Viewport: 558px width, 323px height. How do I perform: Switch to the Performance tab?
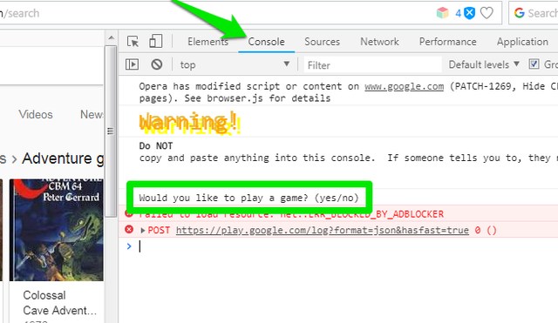447,42
